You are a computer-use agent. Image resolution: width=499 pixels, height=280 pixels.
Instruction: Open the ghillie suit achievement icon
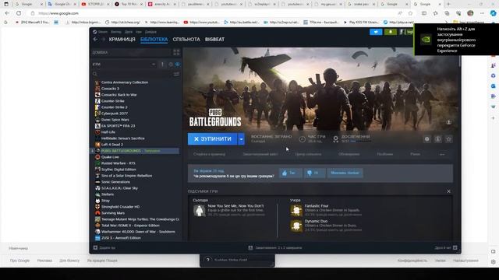pos(200,211)
